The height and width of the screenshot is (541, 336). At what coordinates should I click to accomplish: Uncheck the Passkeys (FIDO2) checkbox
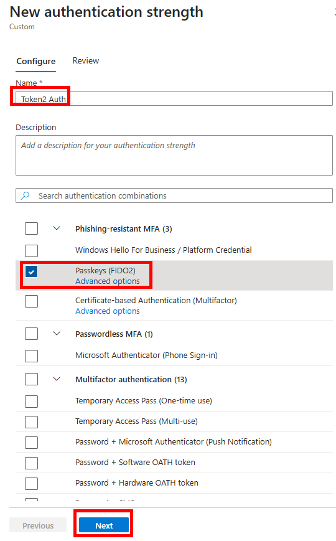click(x=31, y=272)
